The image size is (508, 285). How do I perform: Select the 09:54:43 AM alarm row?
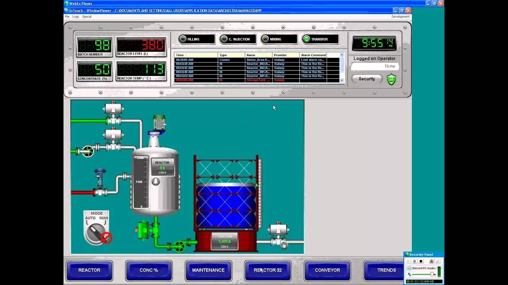257,68
